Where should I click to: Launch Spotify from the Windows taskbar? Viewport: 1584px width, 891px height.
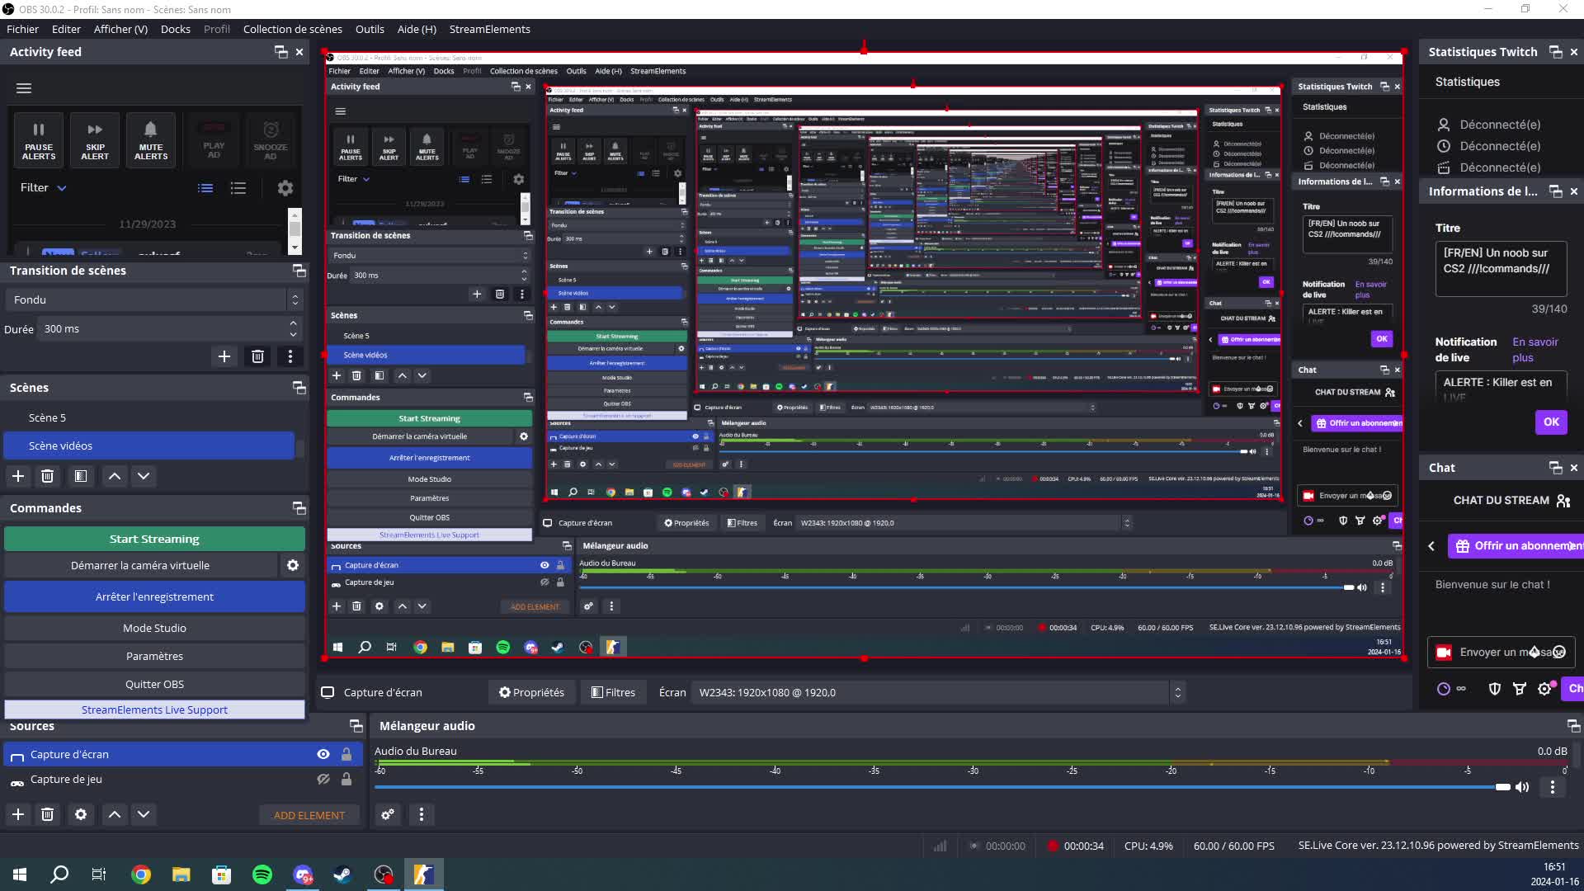262,875
